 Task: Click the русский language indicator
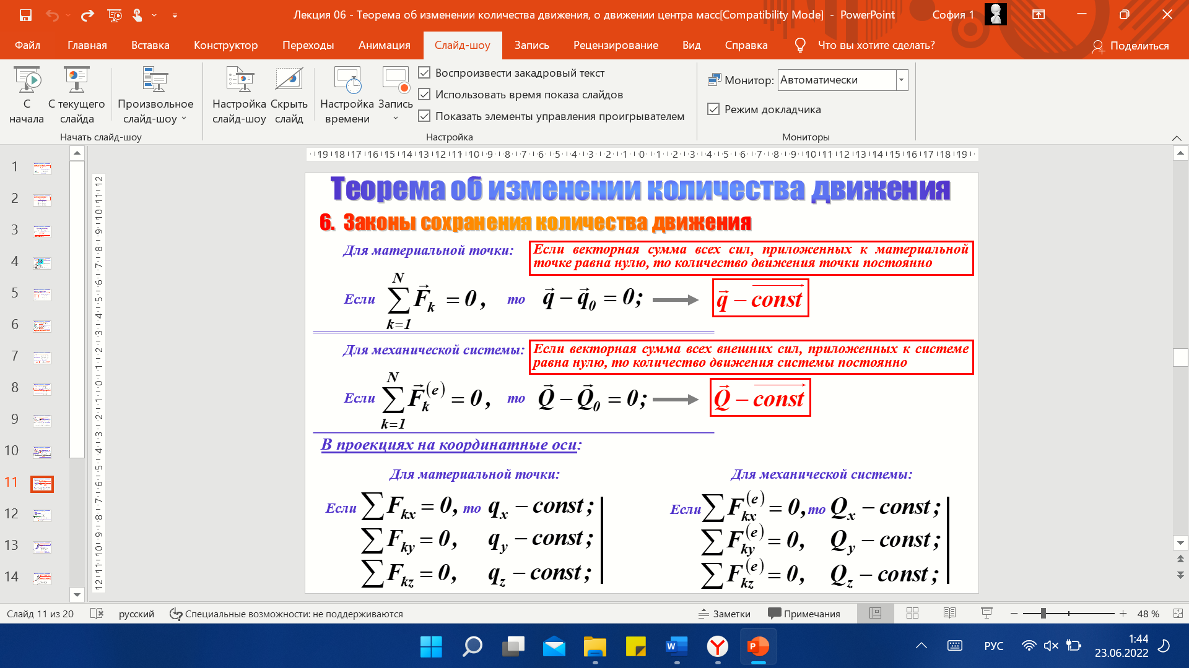pos(136,614)
